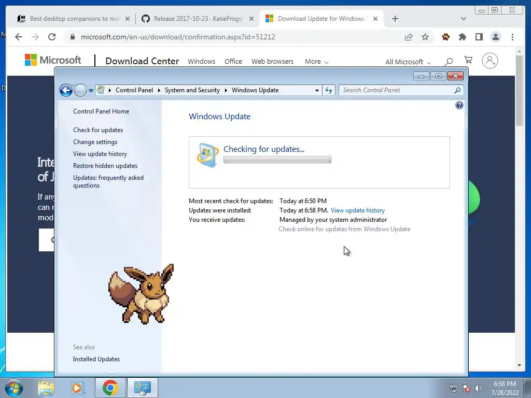Click Check for updates link
Screen dimensions: 531x398
pos(98,130)
